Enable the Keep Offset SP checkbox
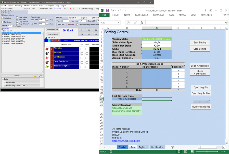 click(17, 24)
